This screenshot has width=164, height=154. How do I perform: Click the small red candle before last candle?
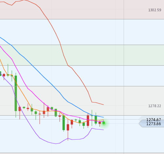pos(100,123)
